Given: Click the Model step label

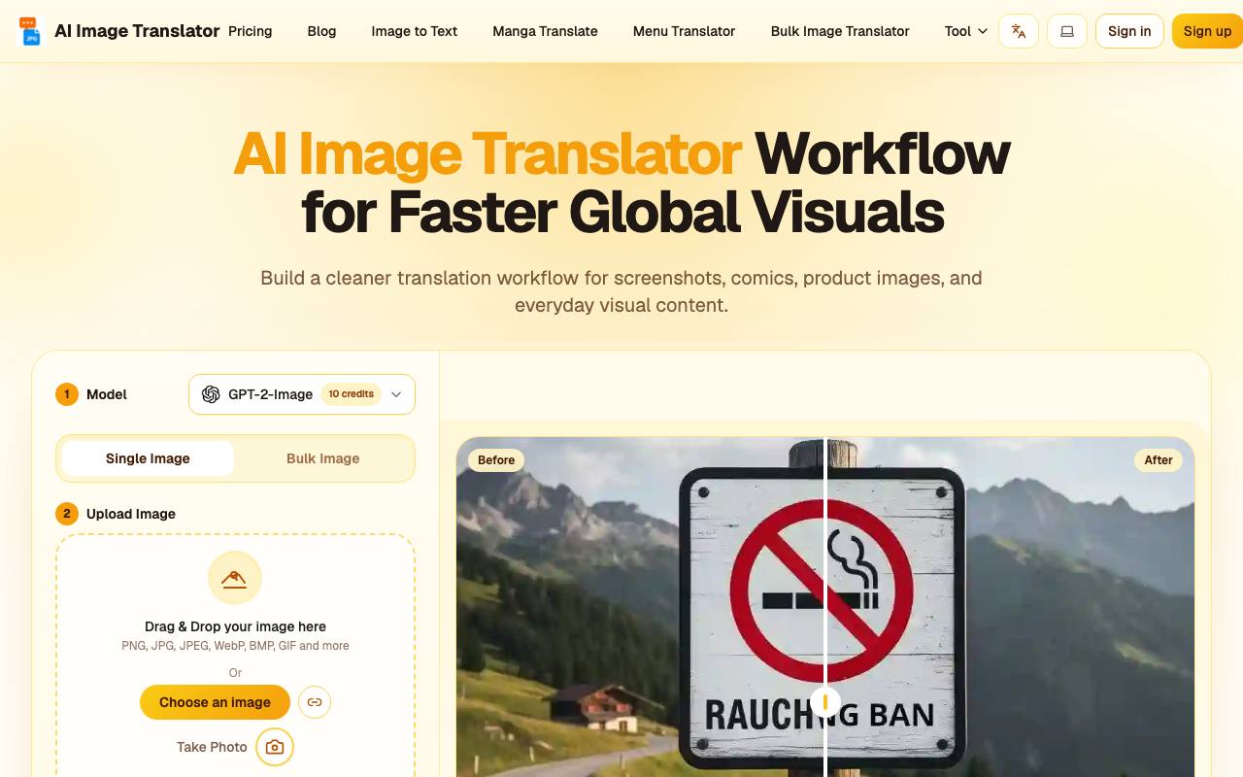Looking at the screenshot, I should tap(107, 394).
